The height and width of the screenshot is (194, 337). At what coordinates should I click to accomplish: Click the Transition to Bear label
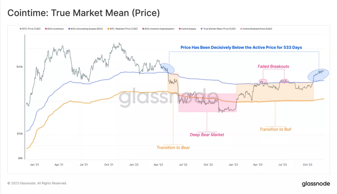pos(173,147)
